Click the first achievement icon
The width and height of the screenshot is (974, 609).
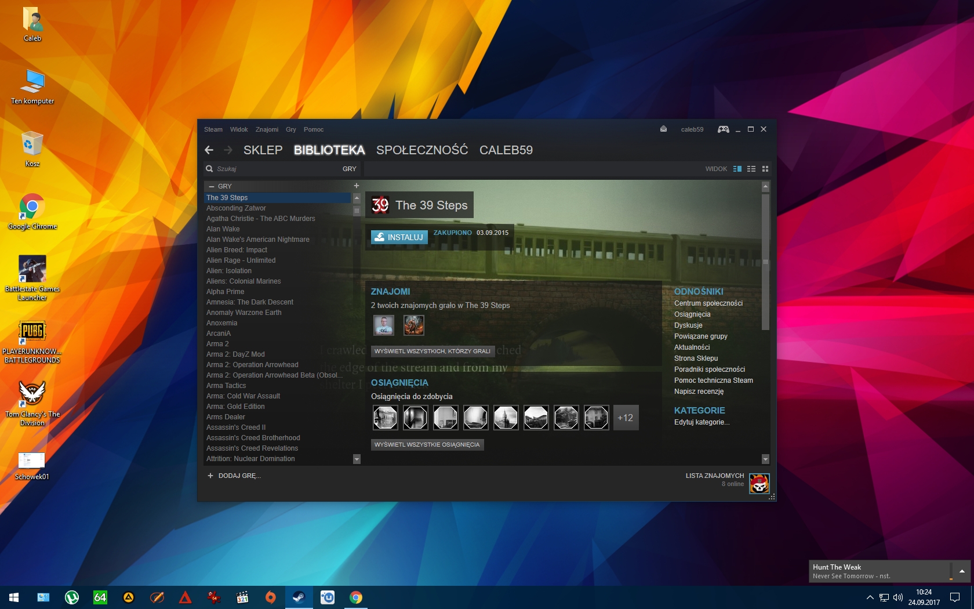385,418
